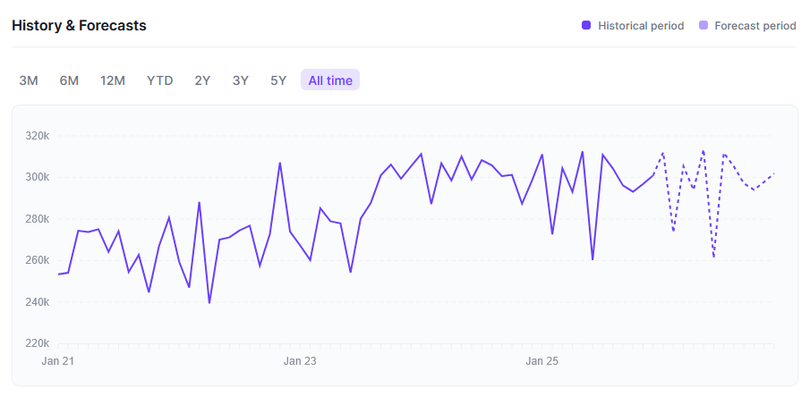Switch chart to 3Y view
810x397 pixels.
pos(241,80)
